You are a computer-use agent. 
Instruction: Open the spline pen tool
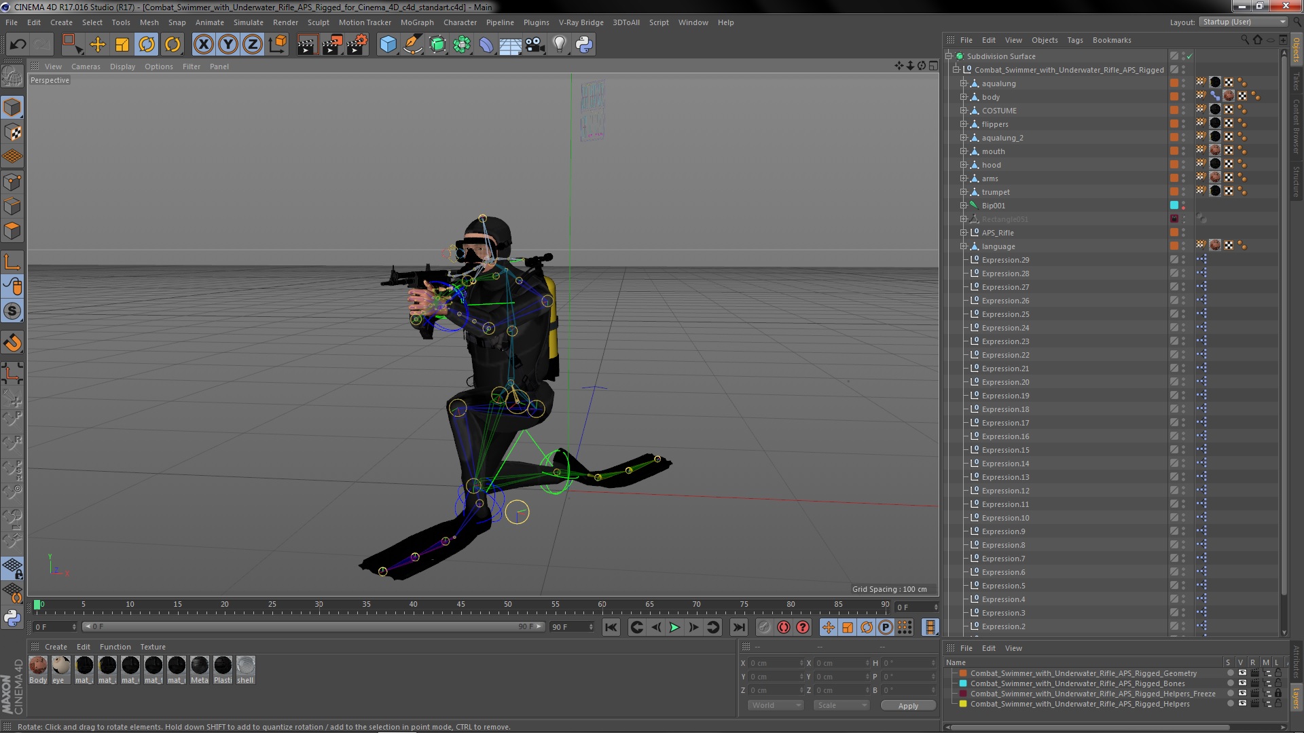pyautogui.click(x=412, y=45)
